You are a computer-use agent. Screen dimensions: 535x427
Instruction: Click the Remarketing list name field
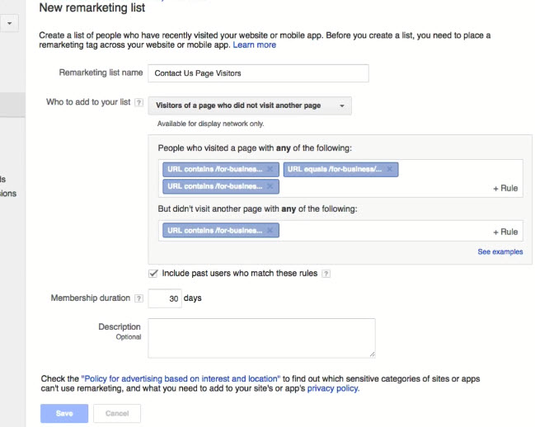[258, 73]
